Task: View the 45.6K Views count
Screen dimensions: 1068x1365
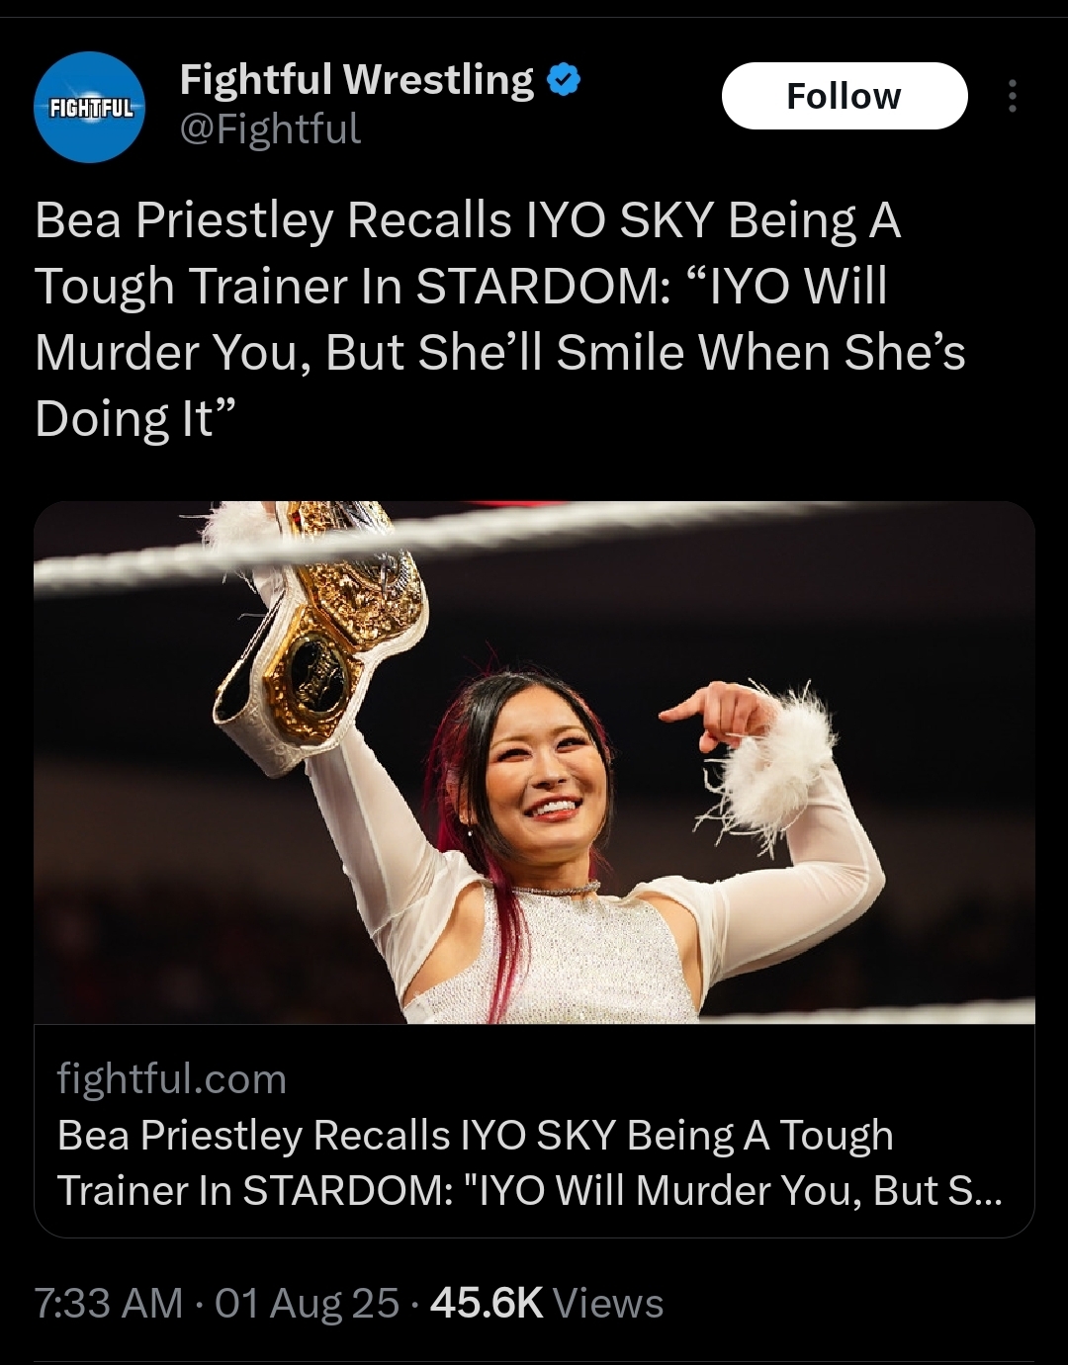Action: (x=547, y=1303)
